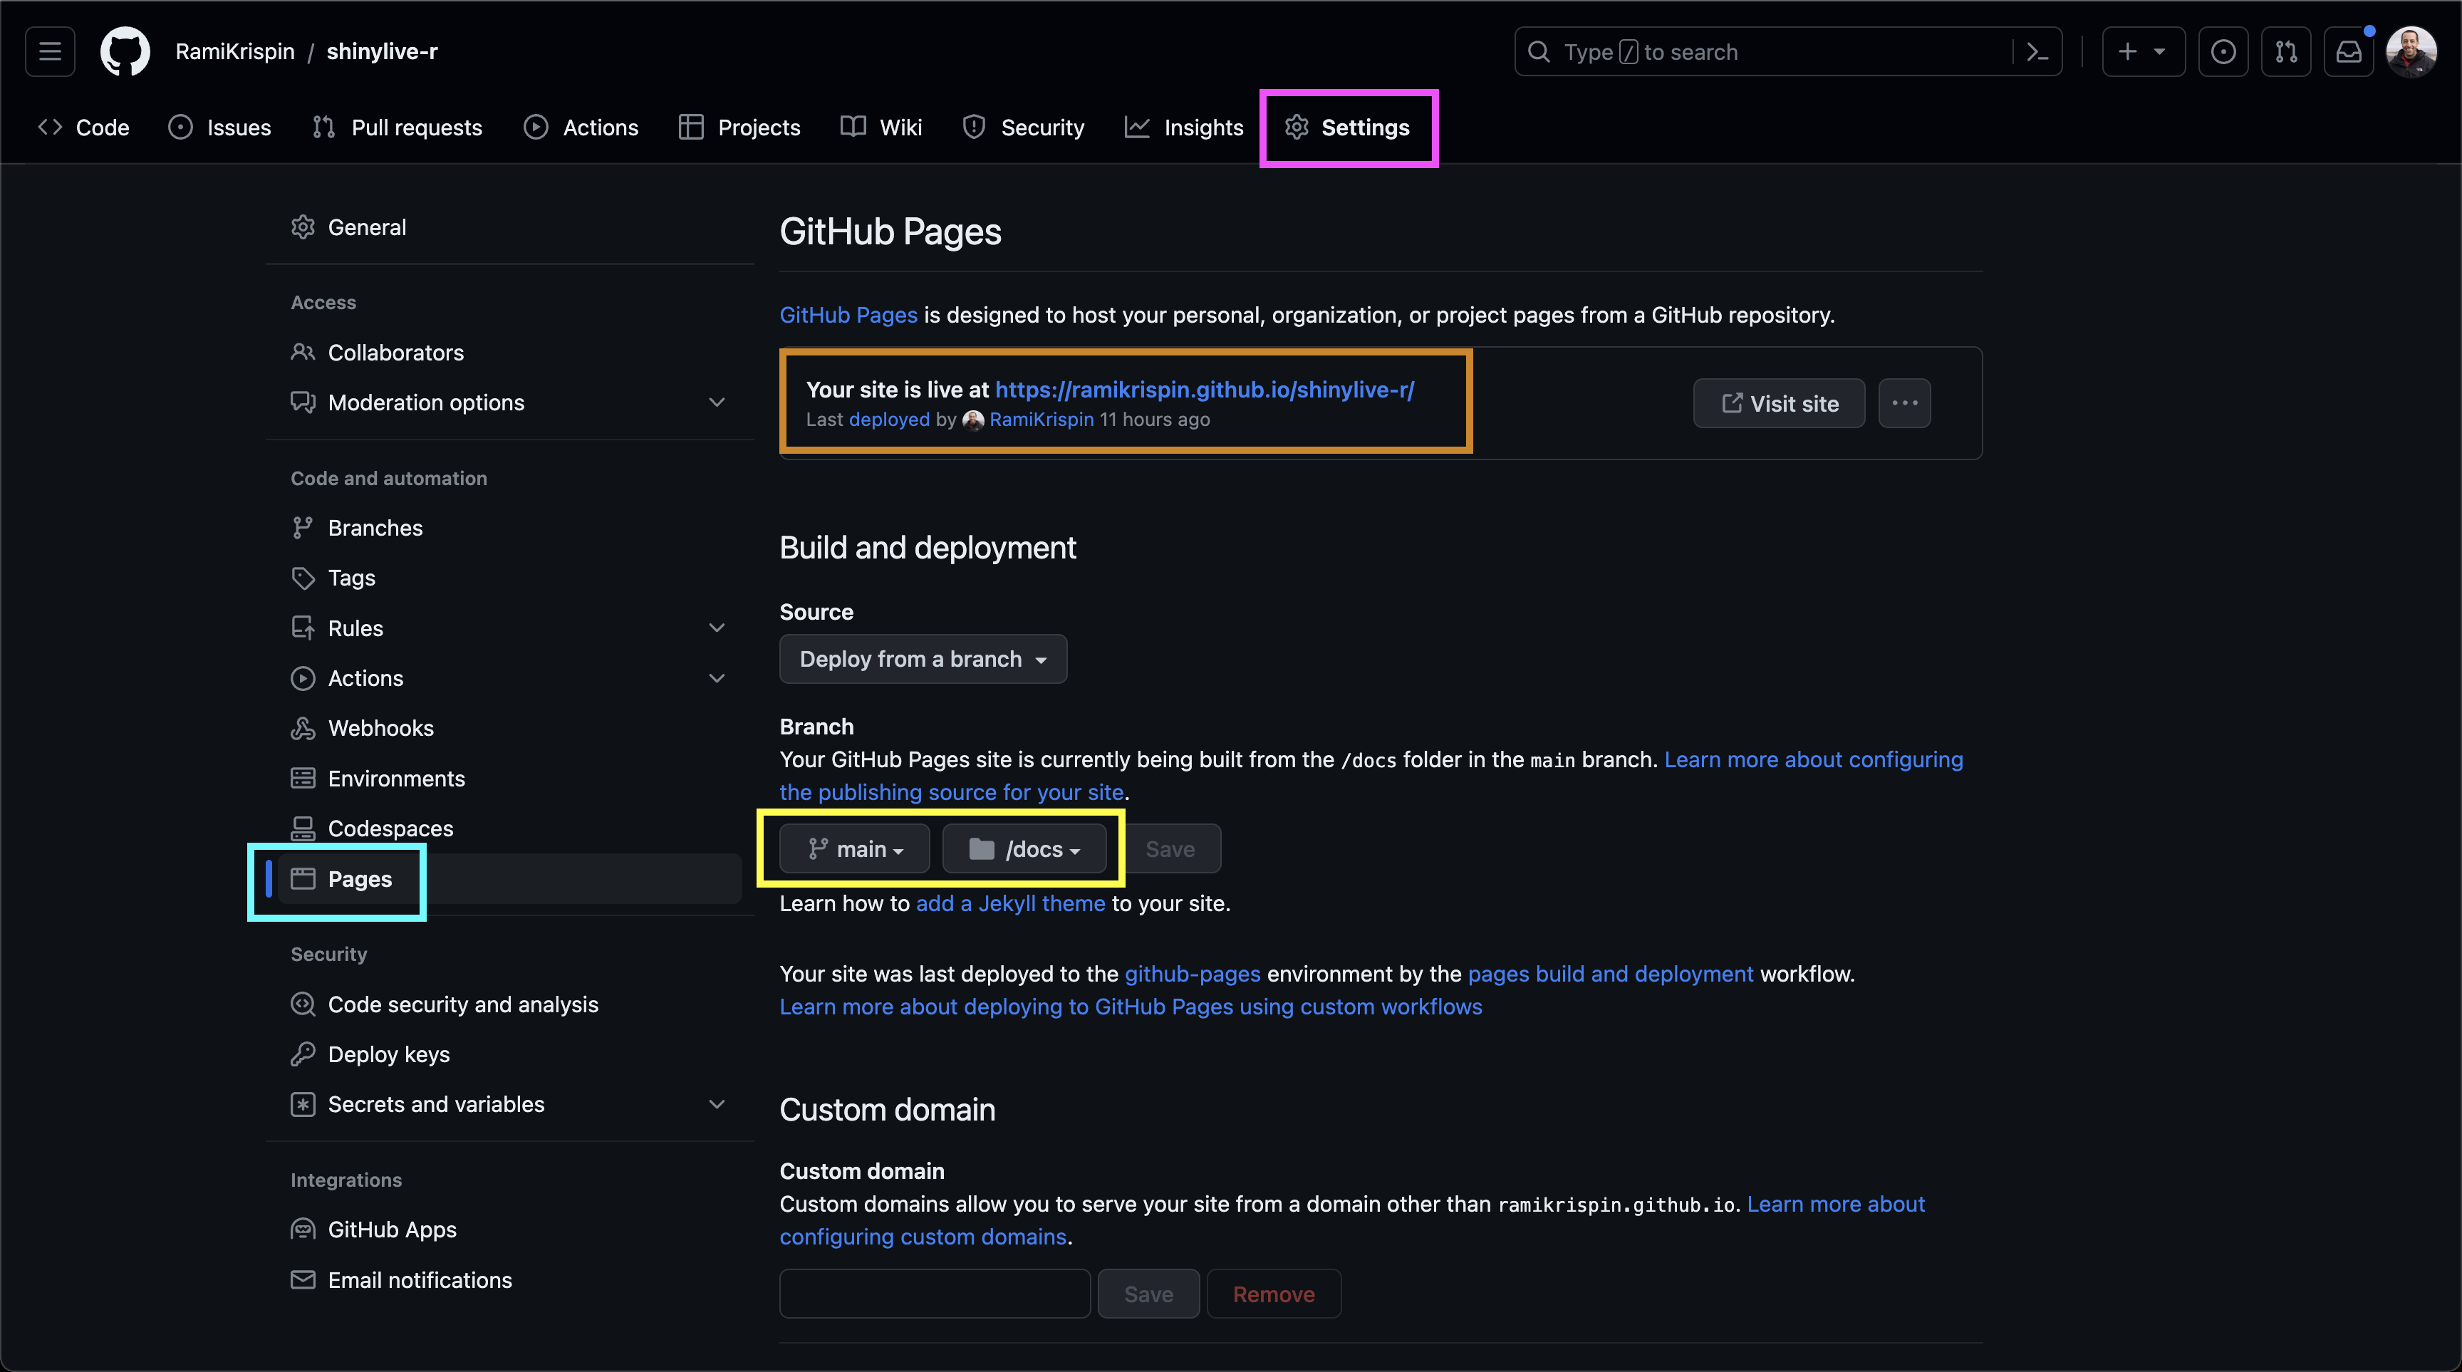Open the create new plus dropdown

click(x=2142, y=51)
